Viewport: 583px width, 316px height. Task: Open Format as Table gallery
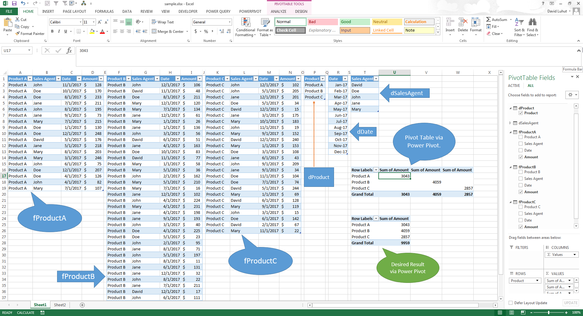(x=265, y=27)
